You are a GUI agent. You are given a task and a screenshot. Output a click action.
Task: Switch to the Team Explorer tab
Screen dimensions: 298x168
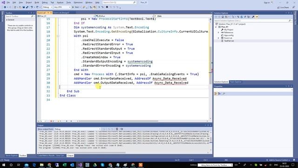tap(236, 82)
